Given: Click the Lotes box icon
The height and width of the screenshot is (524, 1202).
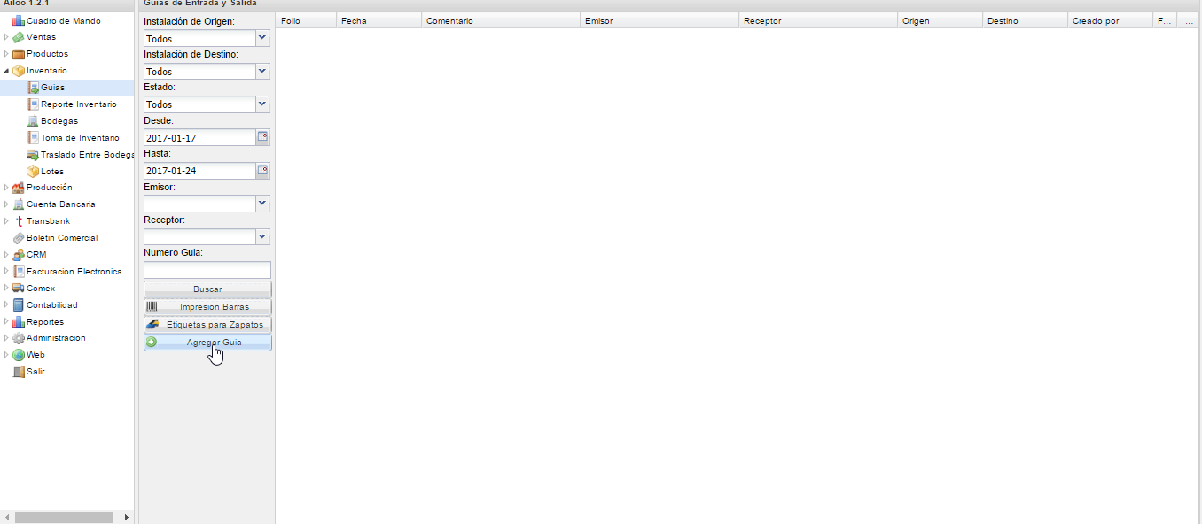Looking at the screenshot, I should [33, 172].
